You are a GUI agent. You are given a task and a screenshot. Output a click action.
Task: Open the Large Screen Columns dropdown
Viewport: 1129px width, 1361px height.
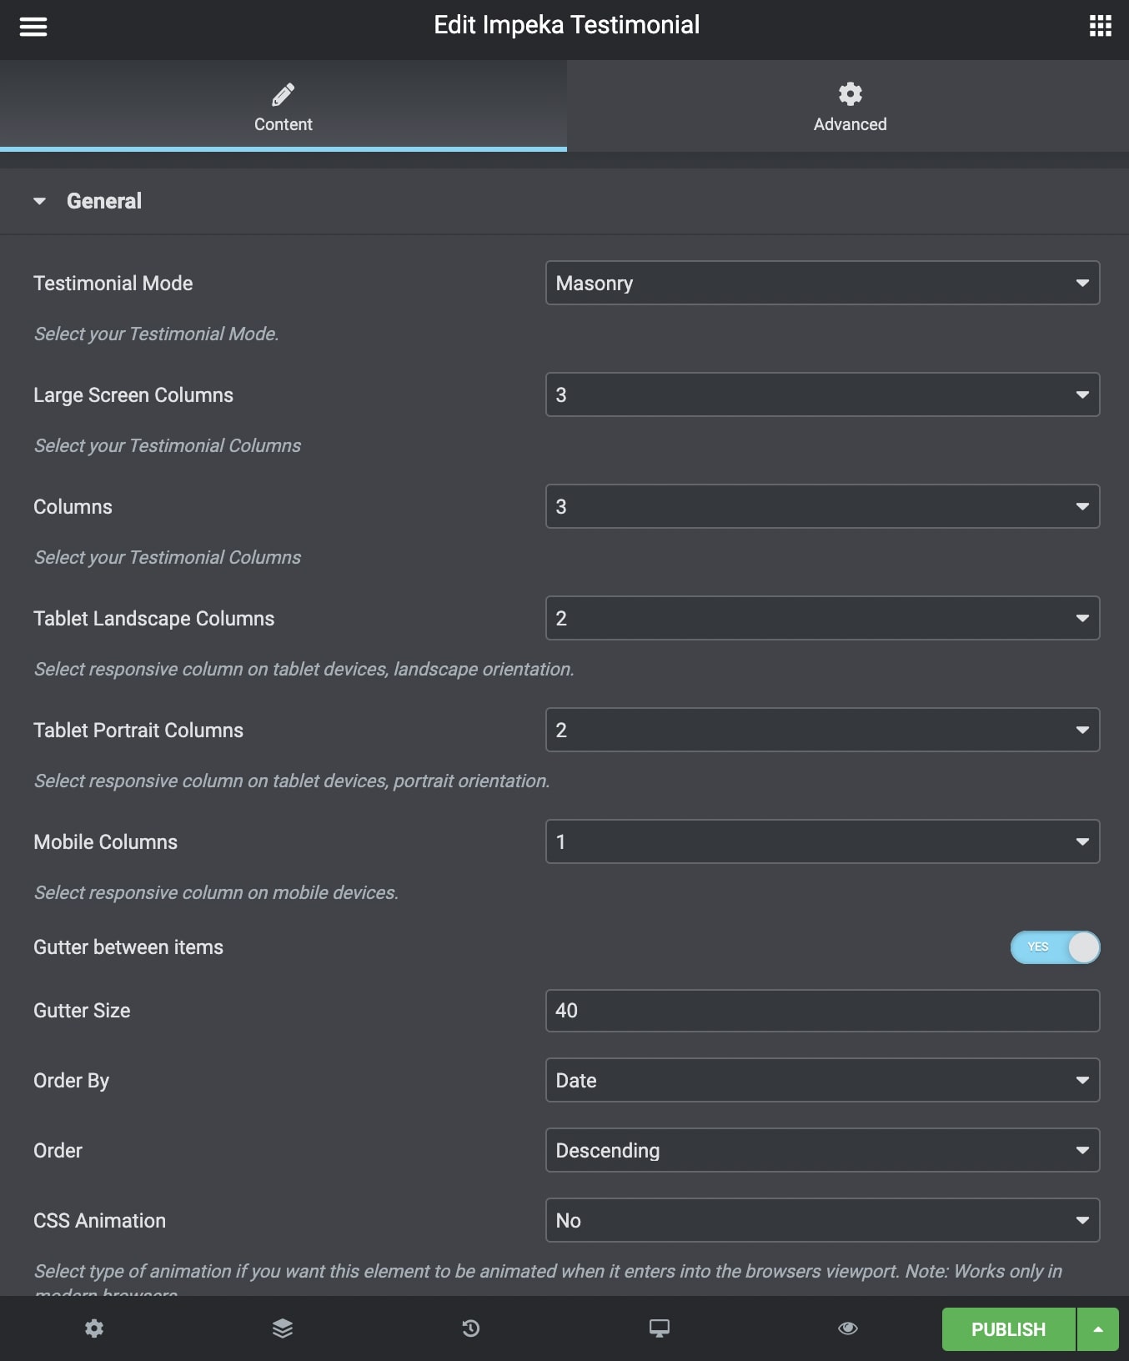[822, 395]
